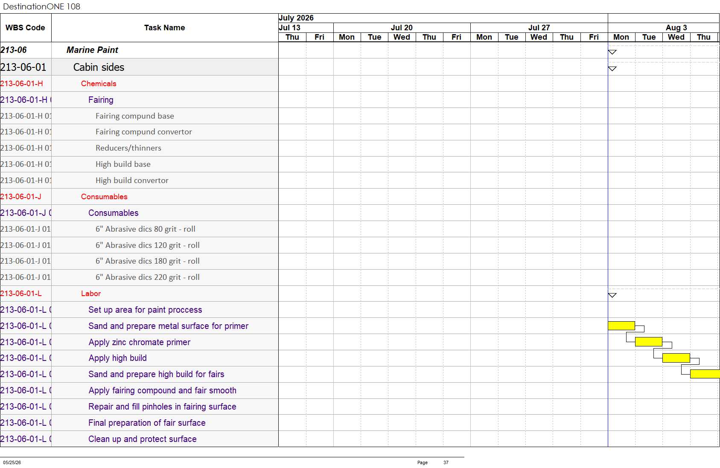720x468 pixels.
Task: Collapse the Marine Paint summary triangle marker
Action: [612, 52]
